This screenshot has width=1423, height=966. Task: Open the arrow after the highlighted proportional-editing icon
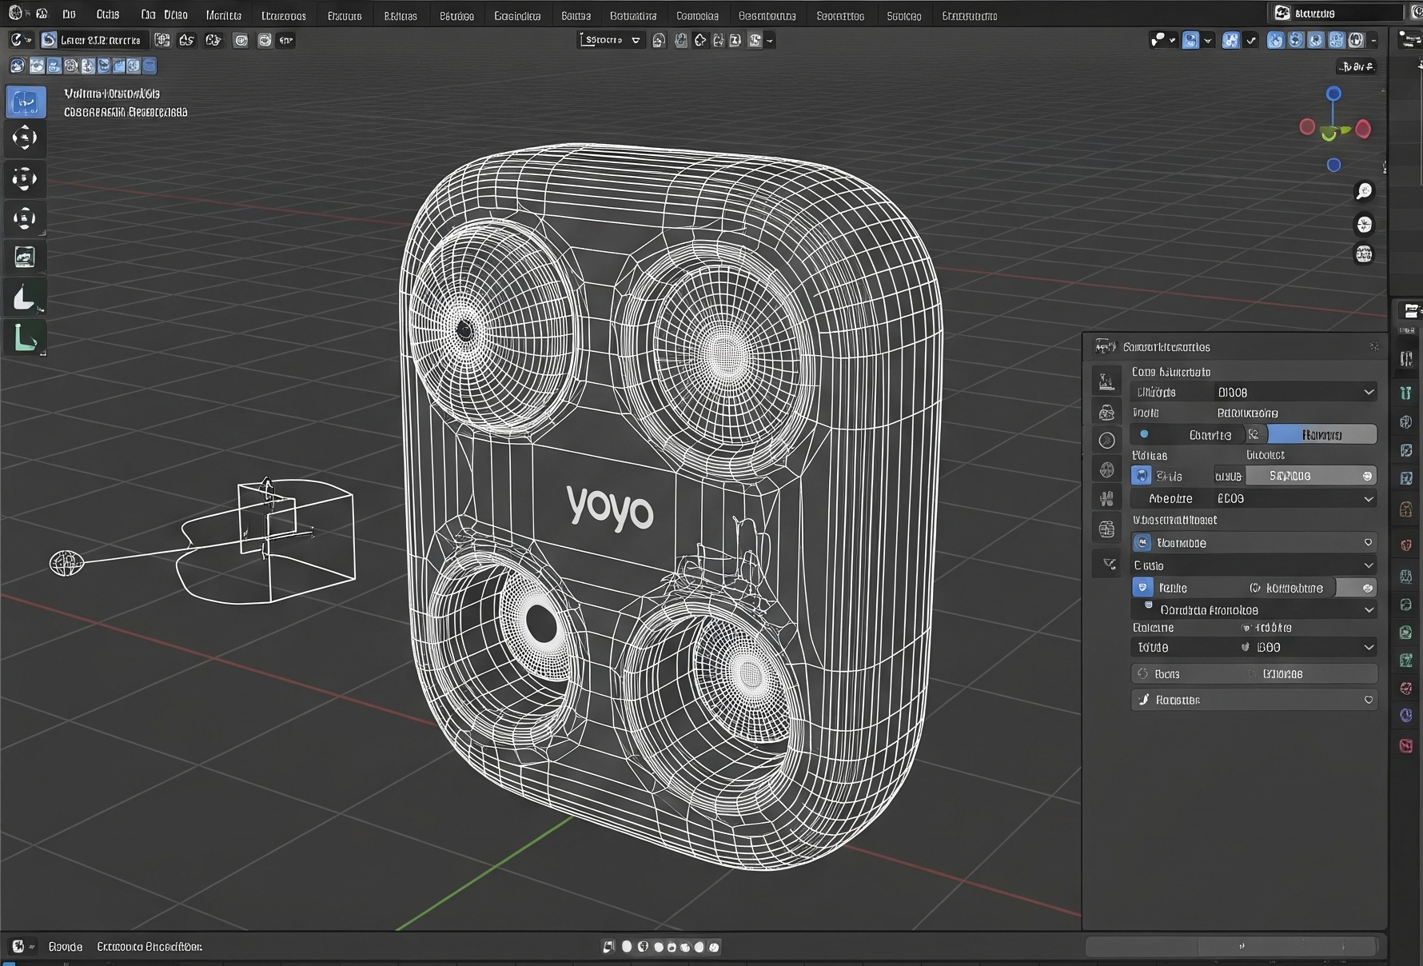[769, 40]
